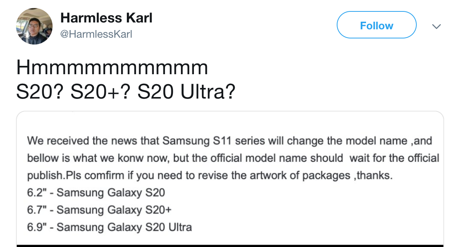Click the "S20? S20+? S20 Ultra?" tweet line
The height and width of the screenshot is (247, 467).
pos(126,92)
